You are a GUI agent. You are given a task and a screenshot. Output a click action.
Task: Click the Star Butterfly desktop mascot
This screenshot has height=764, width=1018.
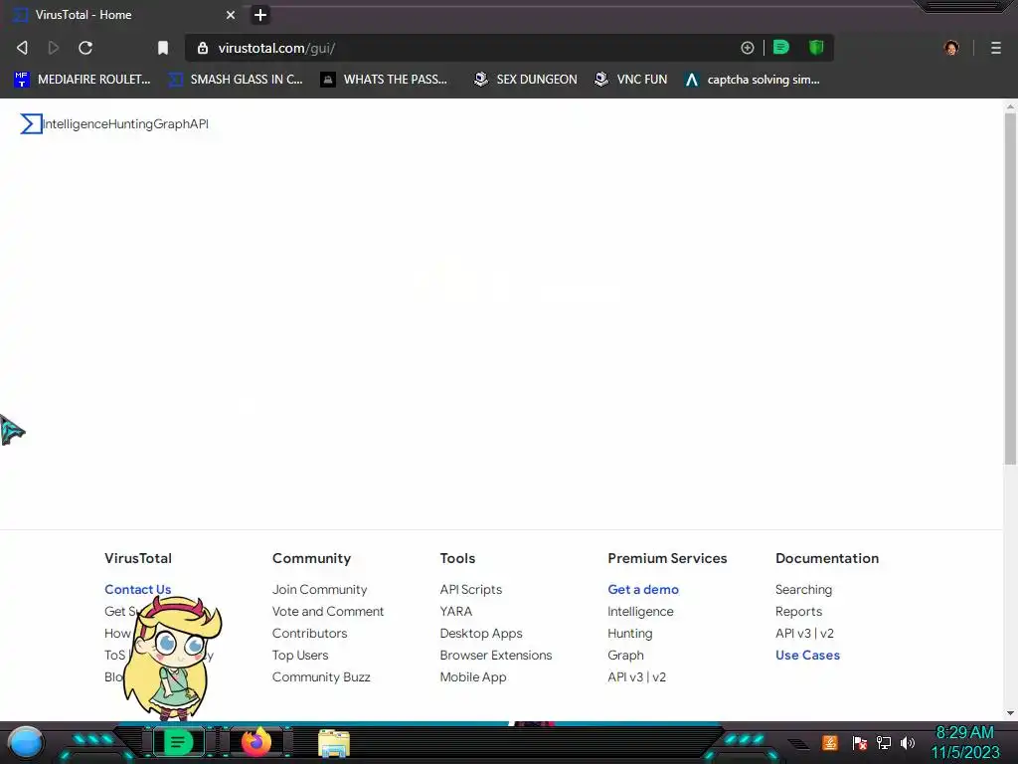tap(173, 658)
